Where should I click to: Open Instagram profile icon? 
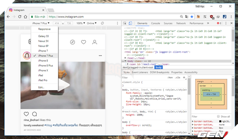coord(94,42)
